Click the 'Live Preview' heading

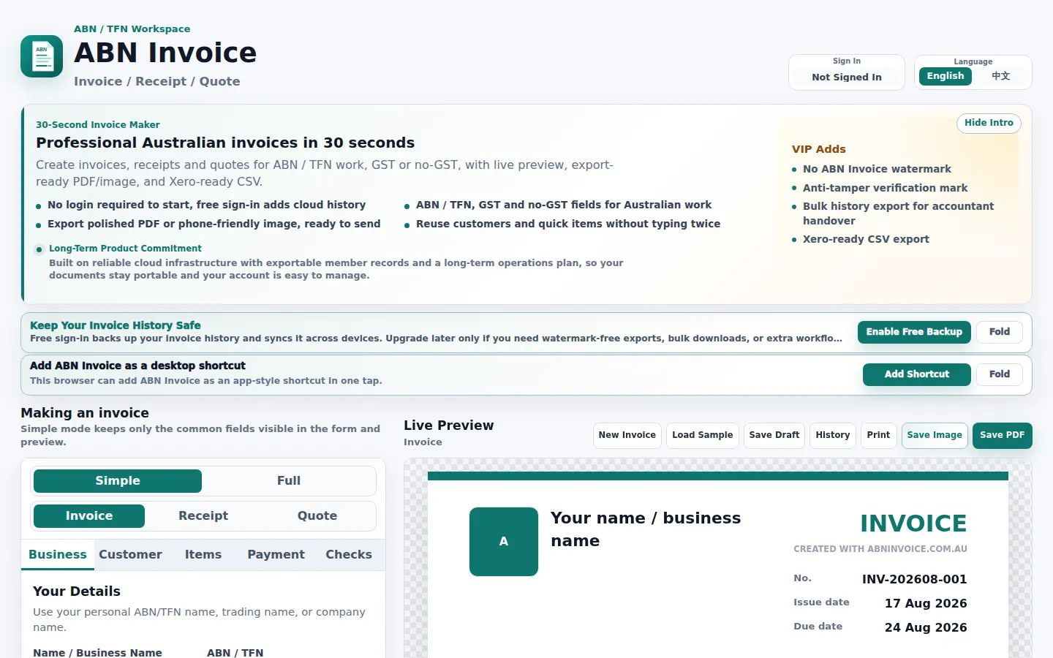point(448,426)
